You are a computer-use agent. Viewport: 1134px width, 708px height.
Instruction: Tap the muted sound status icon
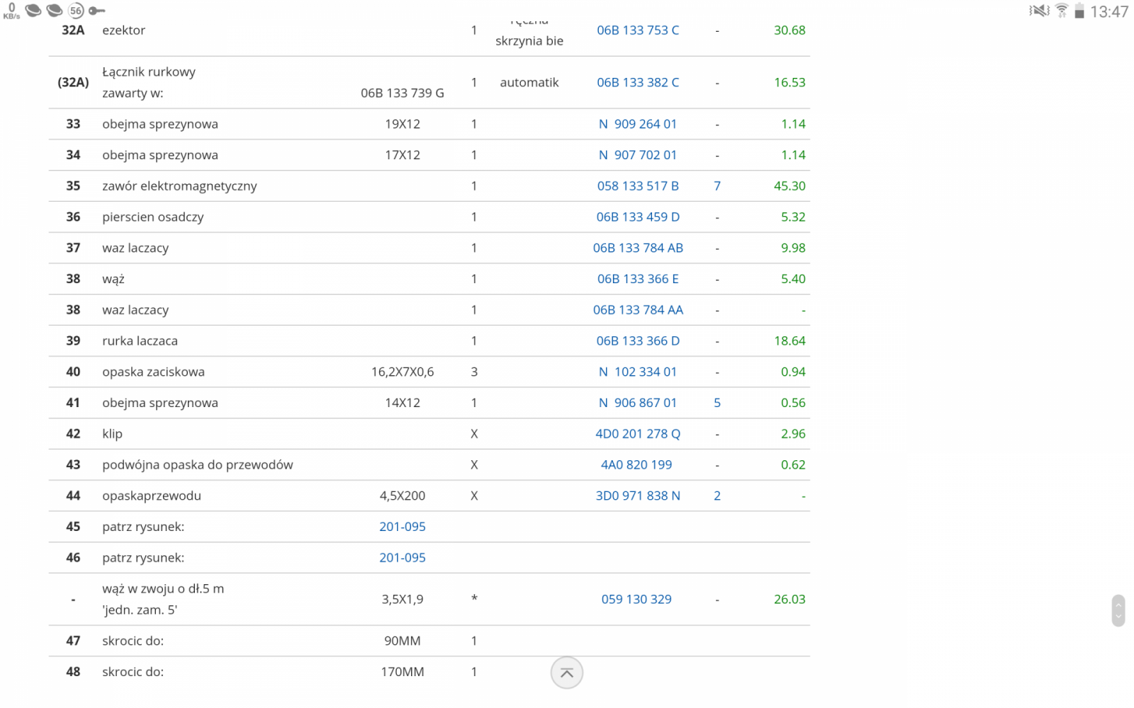click(x=1039, y=11)
